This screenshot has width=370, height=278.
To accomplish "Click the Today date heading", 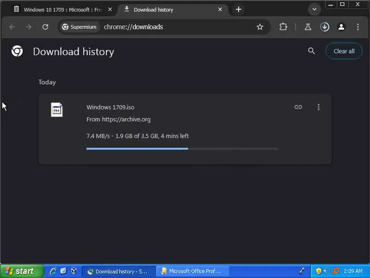I will click(47, 82).
